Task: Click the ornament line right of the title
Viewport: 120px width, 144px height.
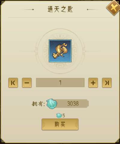Action: tap(94, 10)
